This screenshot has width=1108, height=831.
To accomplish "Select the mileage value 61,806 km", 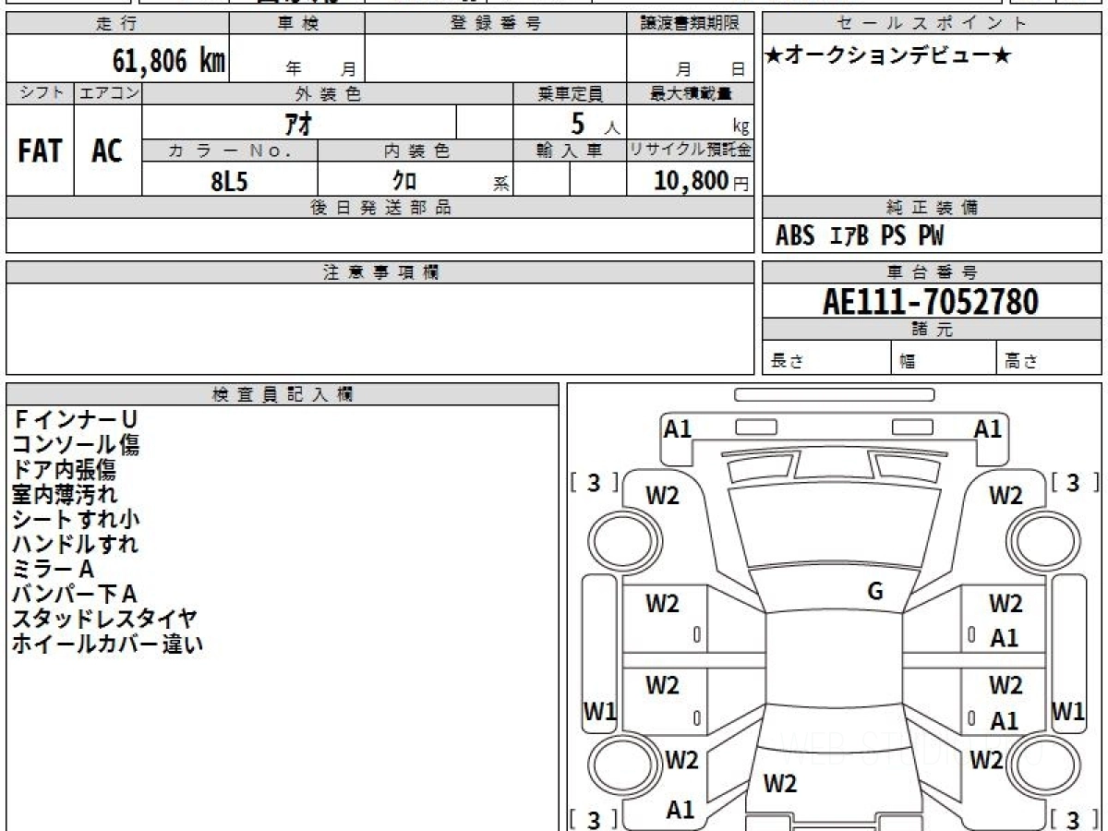I will coord(169,62).
